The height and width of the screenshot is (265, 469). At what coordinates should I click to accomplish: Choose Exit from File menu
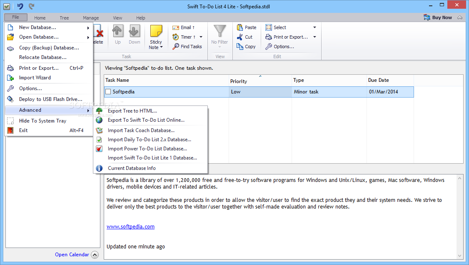tap(49, 130)
